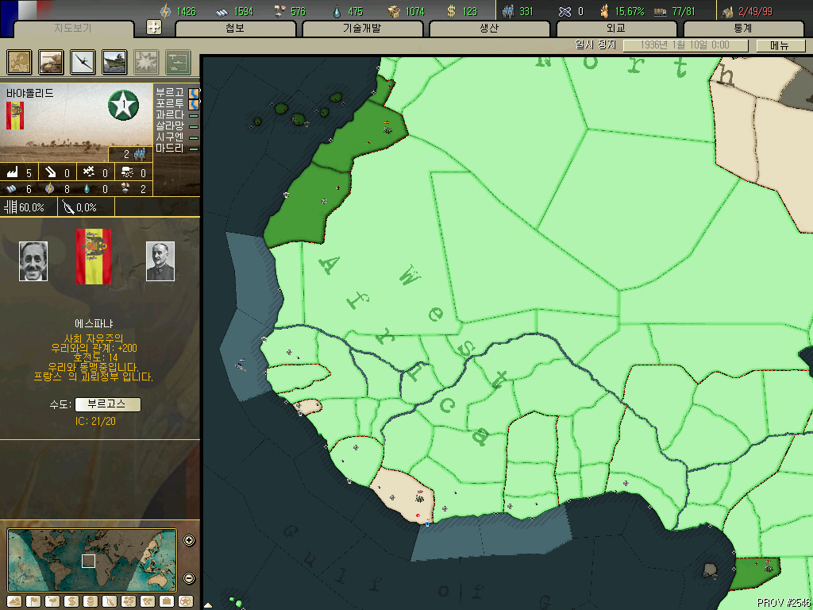
Task: Click the oil drop resource icon in top bar
Action: pyautogui.click(x=337, y=11)
